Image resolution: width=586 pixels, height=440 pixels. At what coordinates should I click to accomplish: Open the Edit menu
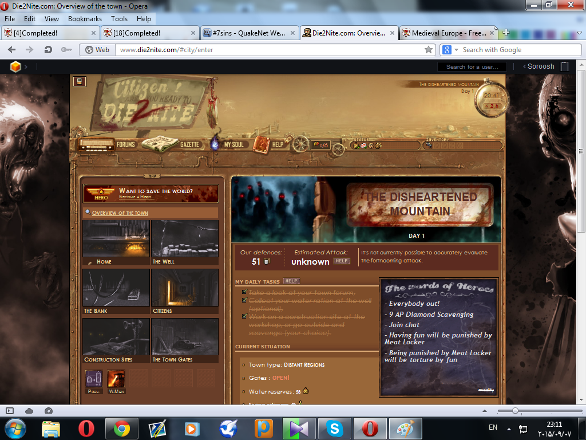[30, 19]
